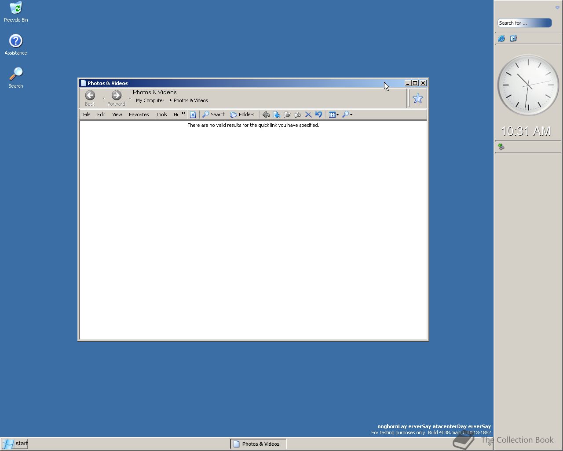This screenshot has width=563, height=451.
Task: Click the Delete X toolbar icon
Action: coord(308,115)
